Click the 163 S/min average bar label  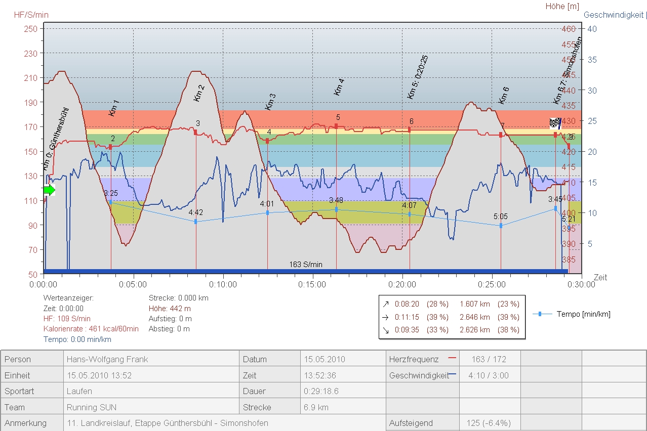306,265
